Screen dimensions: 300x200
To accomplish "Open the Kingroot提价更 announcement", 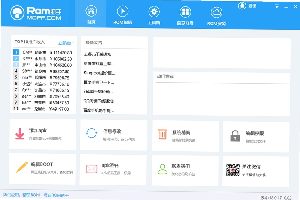I will tap(99, 73).
